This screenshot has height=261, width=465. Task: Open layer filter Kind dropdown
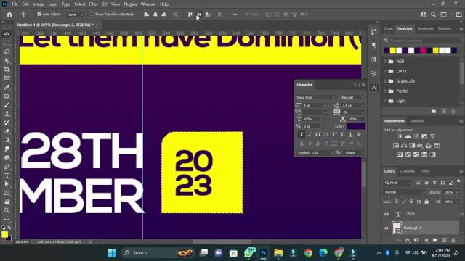pos(397,183)
